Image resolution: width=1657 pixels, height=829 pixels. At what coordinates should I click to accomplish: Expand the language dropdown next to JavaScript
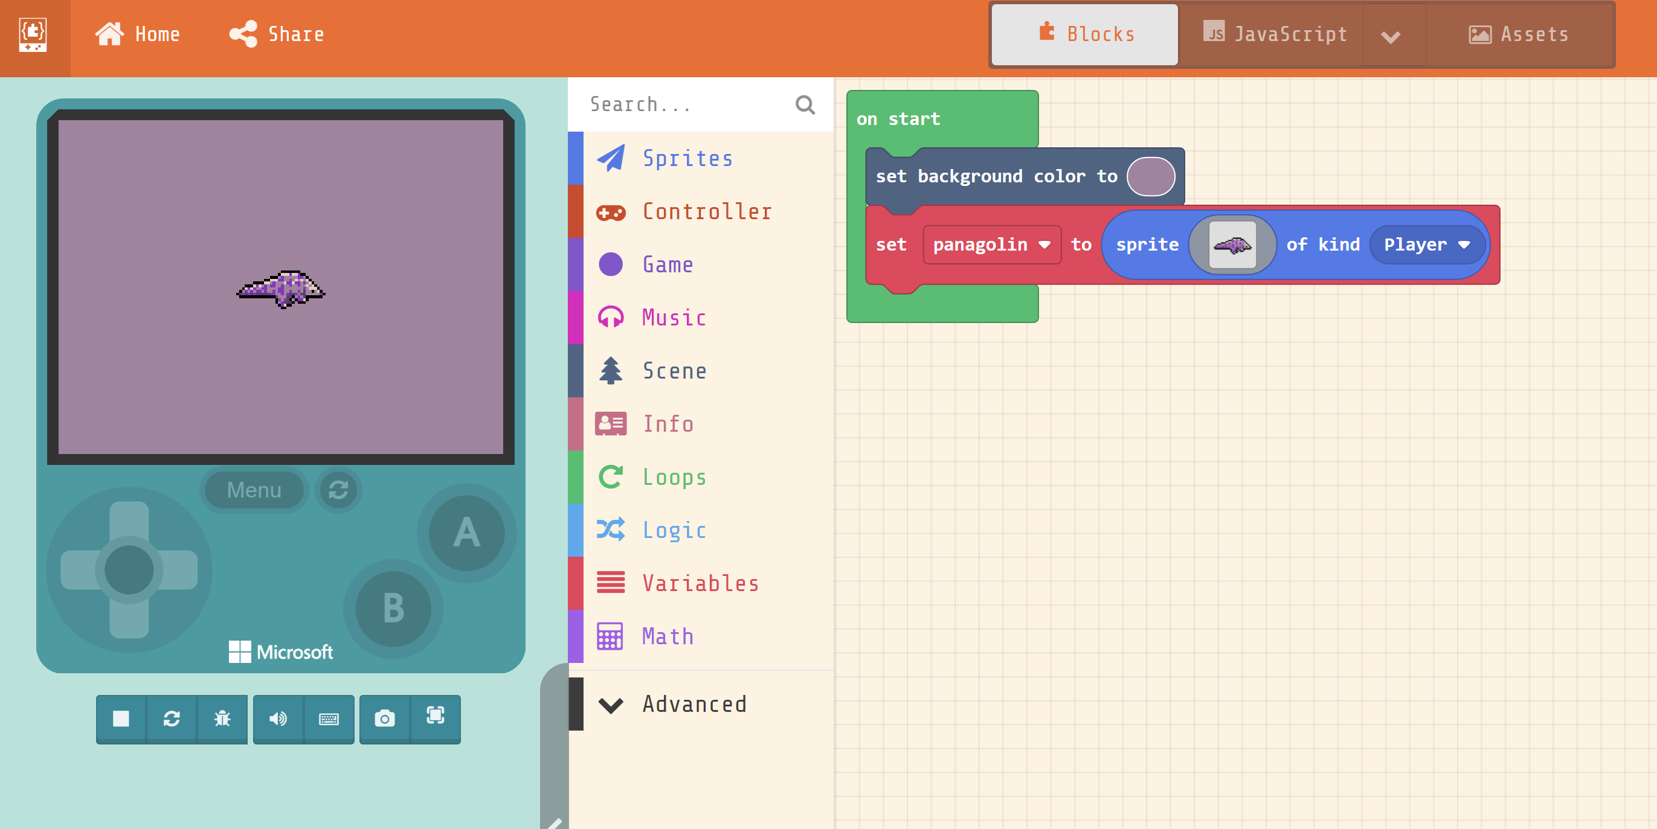(1391, 37)
